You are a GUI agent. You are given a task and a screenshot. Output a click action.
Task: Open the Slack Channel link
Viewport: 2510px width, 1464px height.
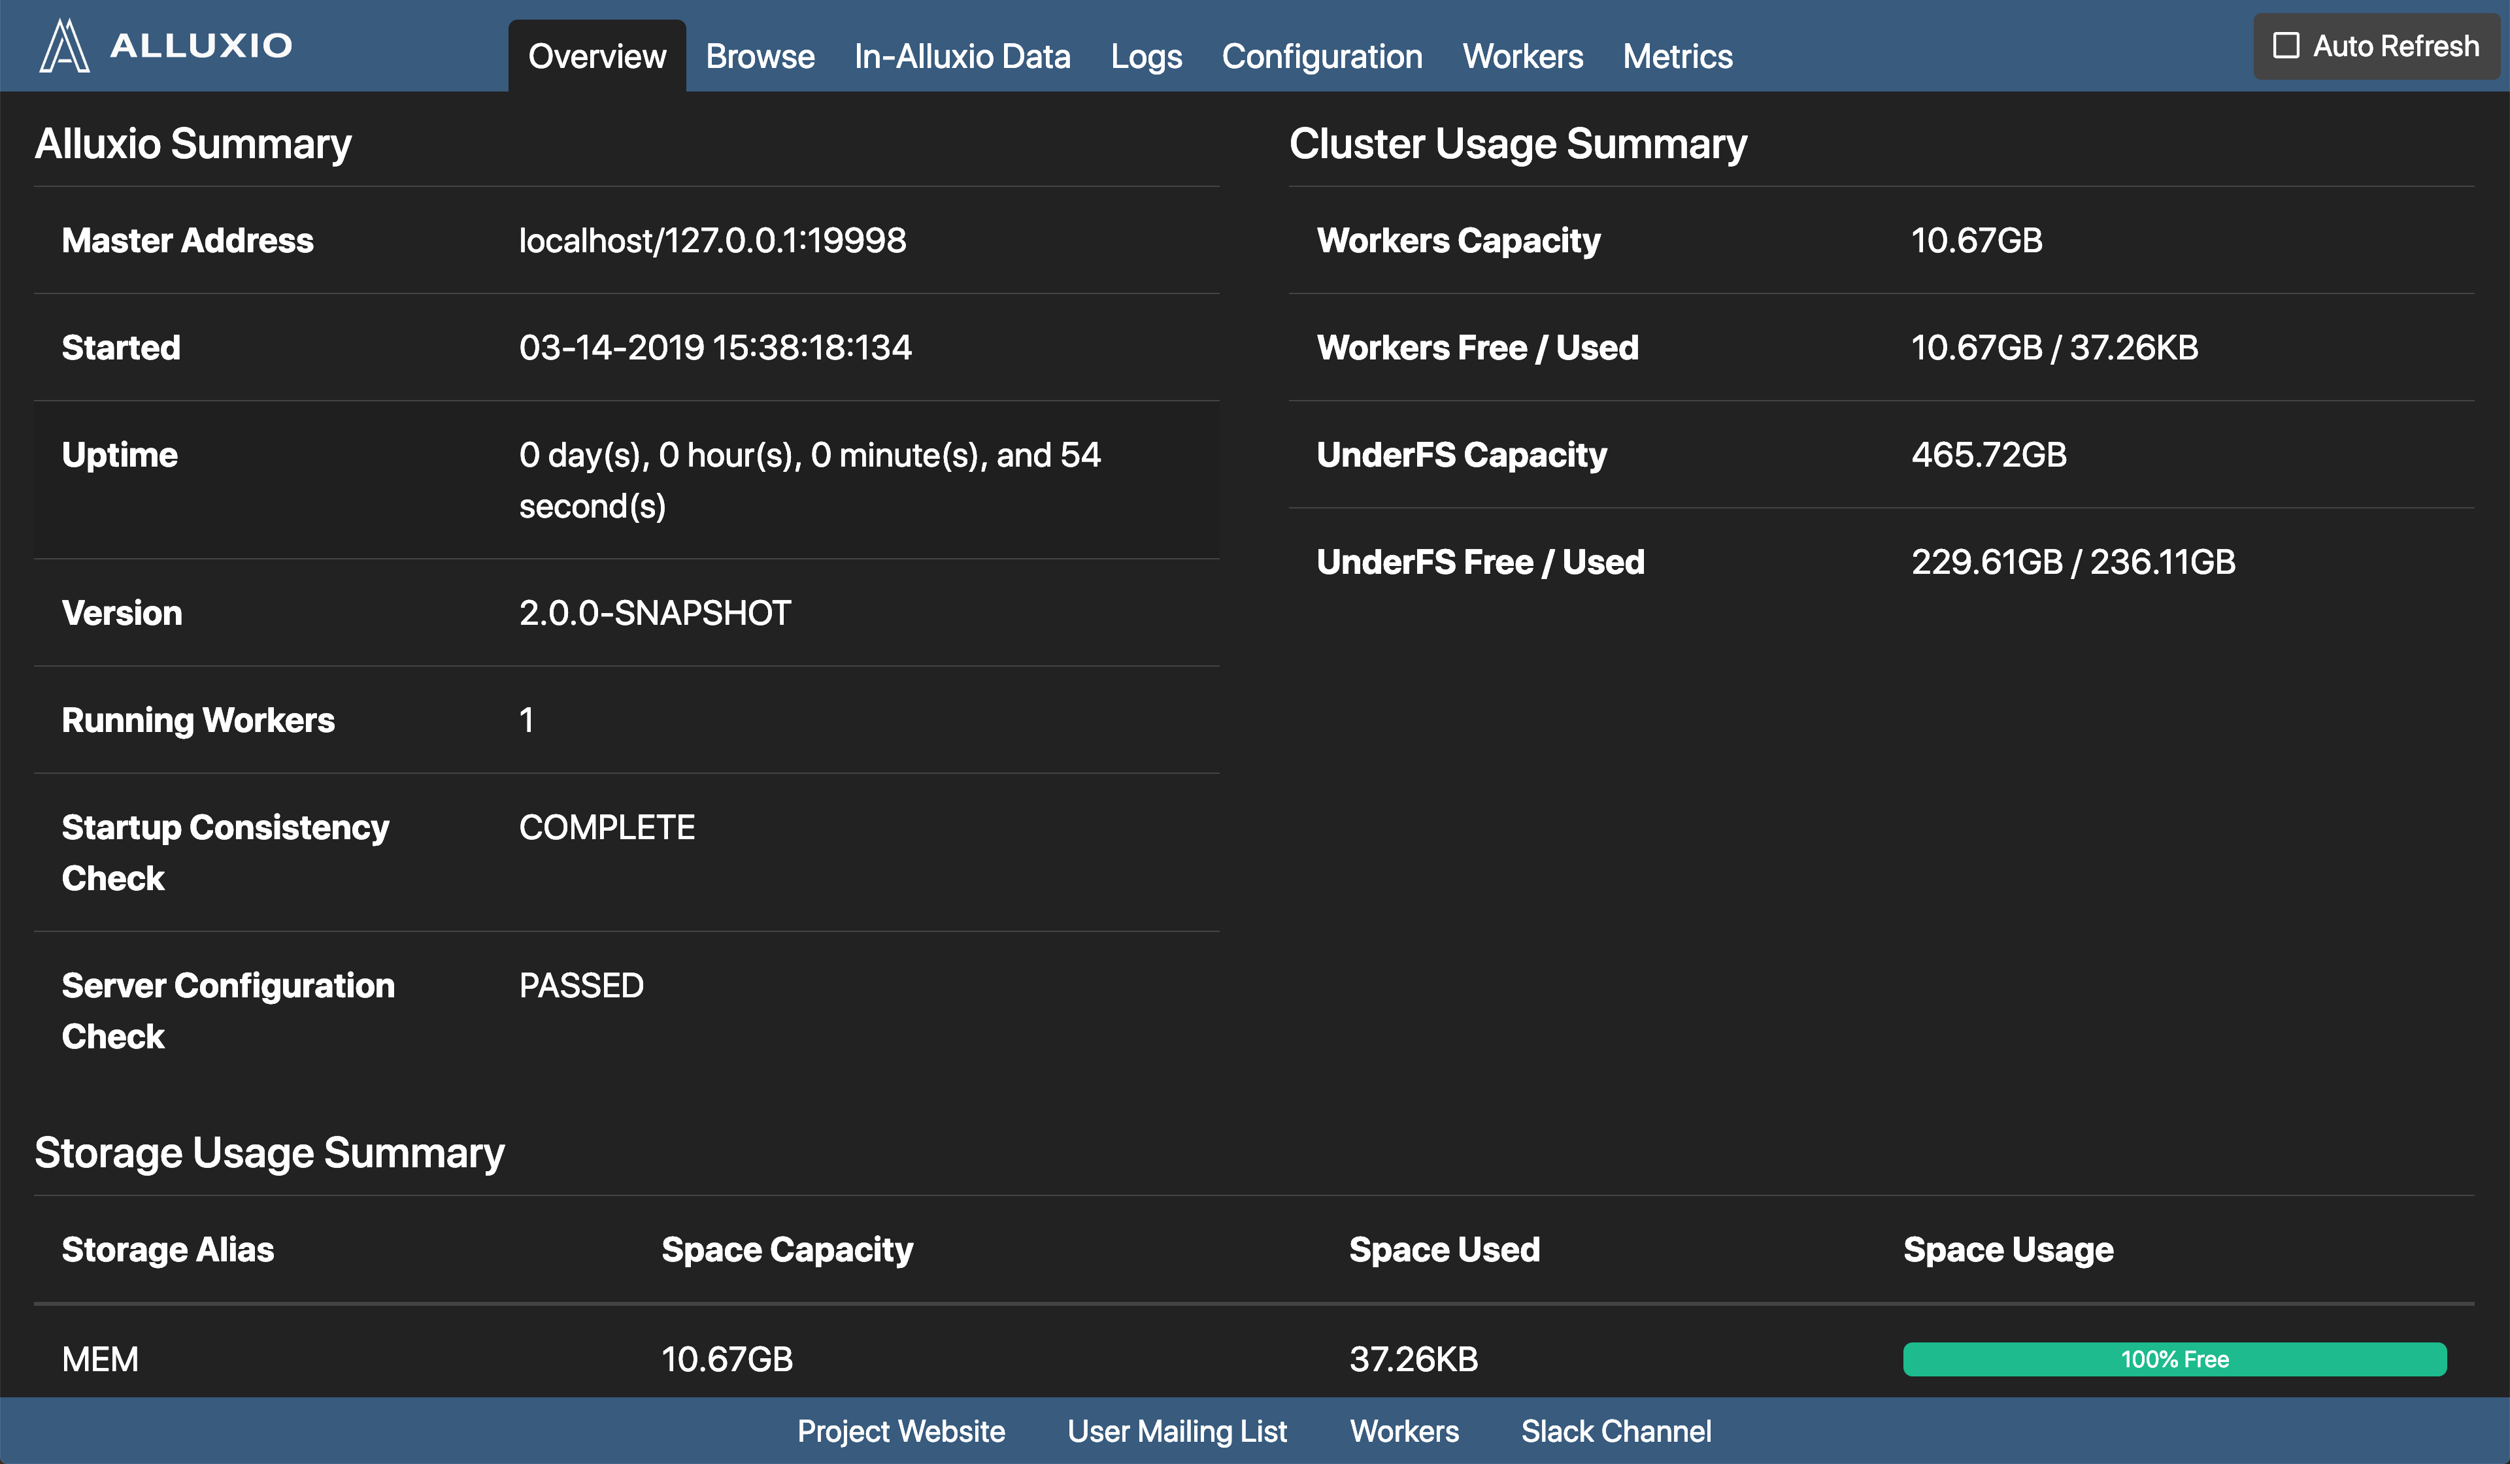(x=1616, y=1431)
